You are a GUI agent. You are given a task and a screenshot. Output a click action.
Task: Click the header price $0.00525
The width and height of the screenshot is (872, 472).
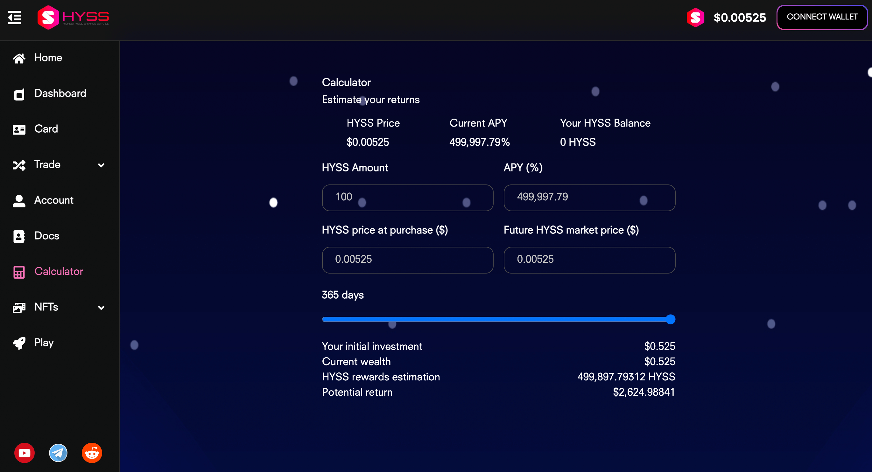click(x=740, y=17)
